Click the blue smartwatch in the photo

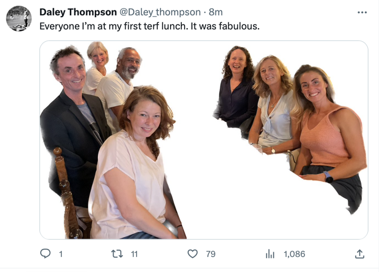(327, 177)
